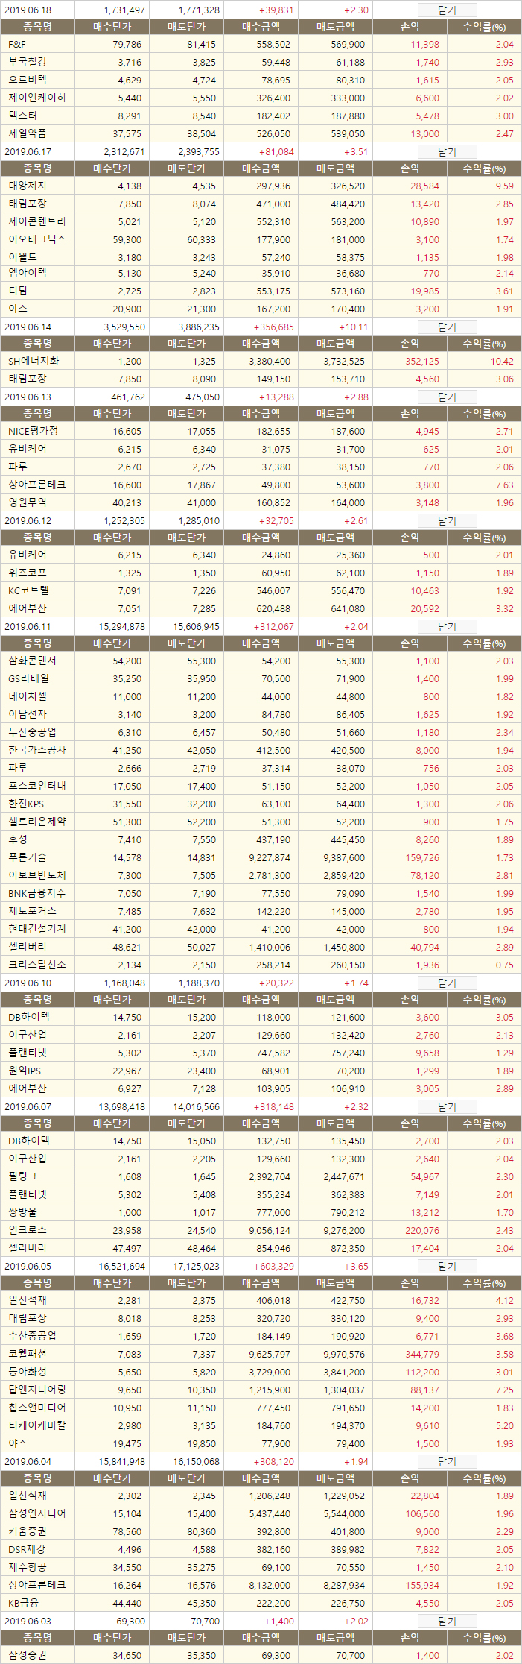Click stock name 대양제지

pyautogui.click(x=28, y=186)
